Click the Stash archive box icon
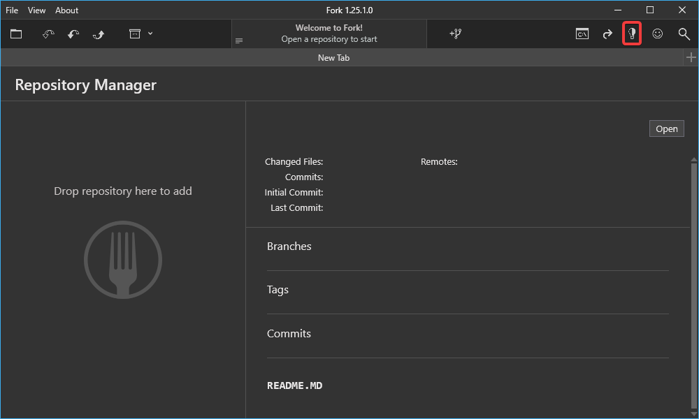 (x=135, y=34)
